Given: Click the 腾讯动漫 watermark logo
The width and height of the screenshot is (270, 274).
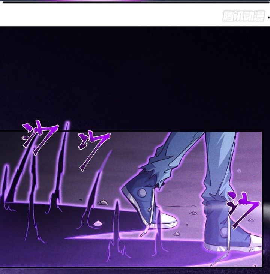Looking at the screenshot, I should pos(244,16).
